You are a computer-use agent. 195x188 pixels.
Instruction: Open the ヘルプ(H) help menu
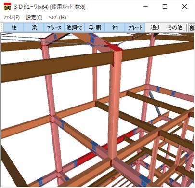57,18
